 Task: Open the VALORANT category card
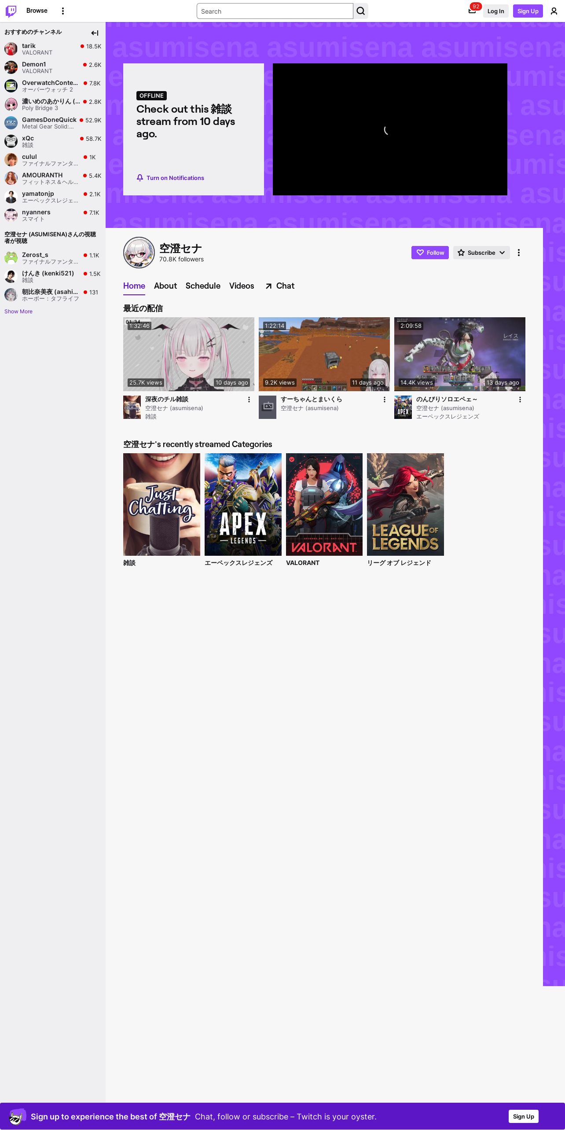(324, 504)
